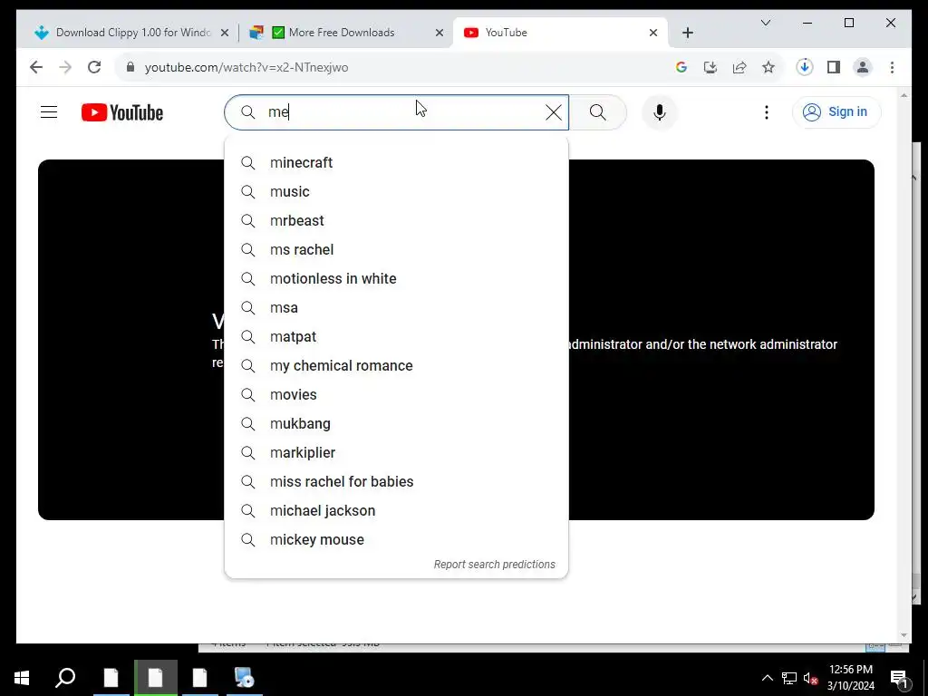Choose the mukbang suggestion

point(397,424)
